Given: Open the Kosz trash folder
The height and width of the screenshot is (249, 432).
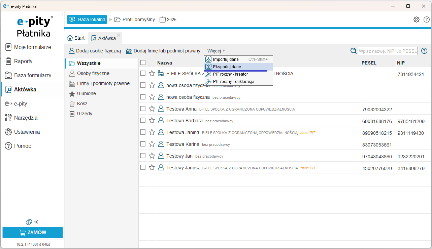Looking at the screenshot, I should [82, 103].
